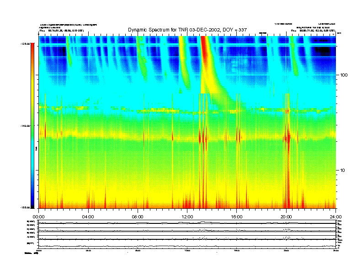Click the -155.00 label below the color scale
This screenshot has width=362, height=279.
coord(25,207)
